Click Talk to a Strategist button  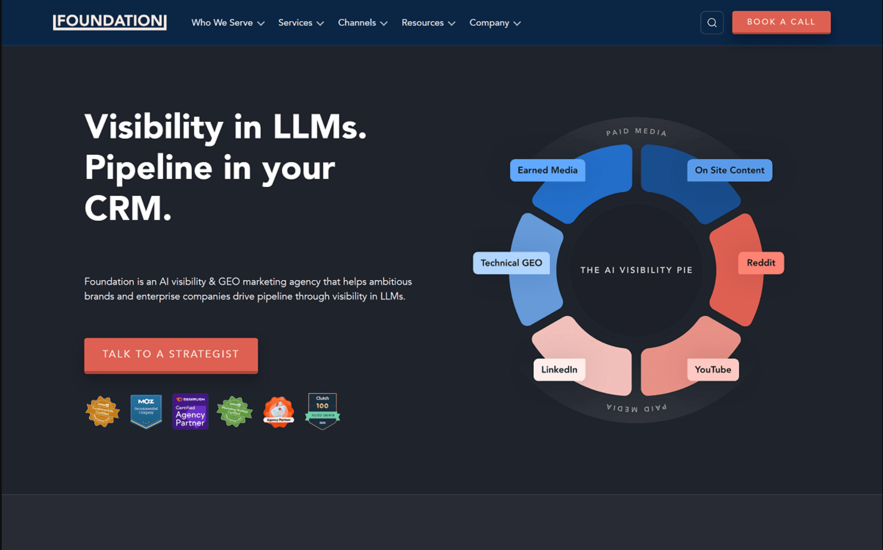[x=171, y=355]
